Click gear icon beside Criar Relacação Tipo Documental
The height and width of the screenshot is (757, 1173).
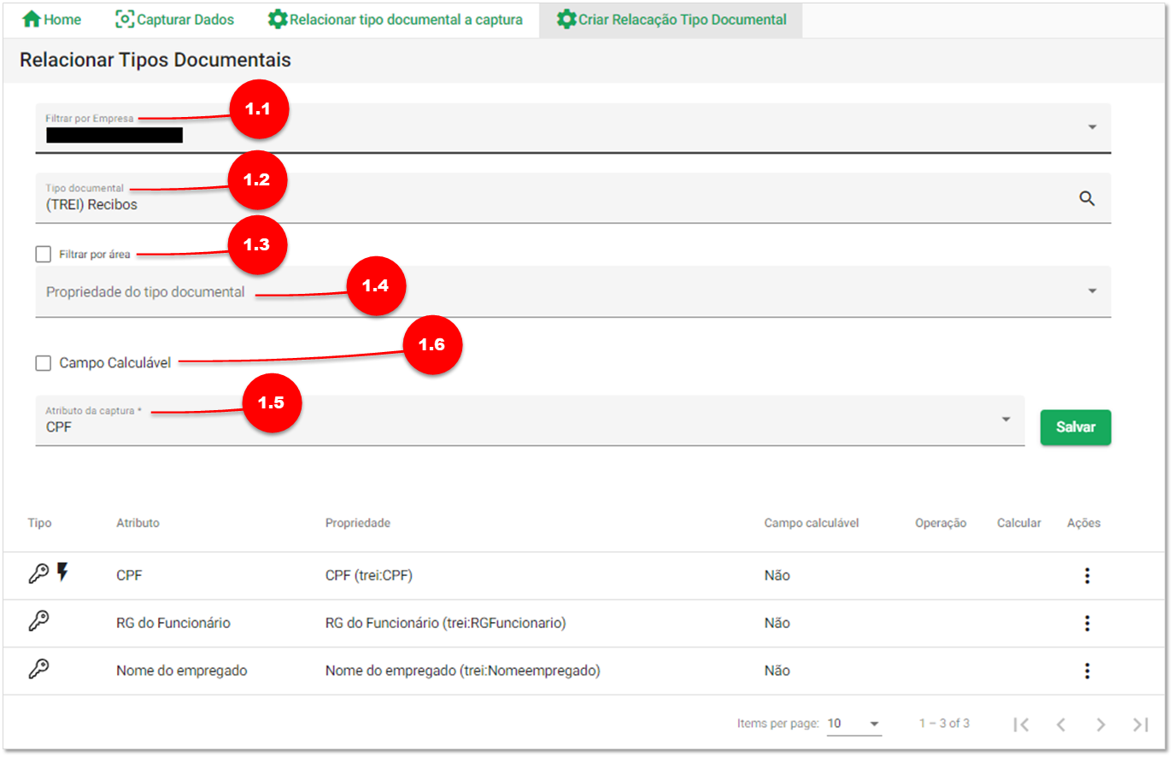tap(566, 19)
